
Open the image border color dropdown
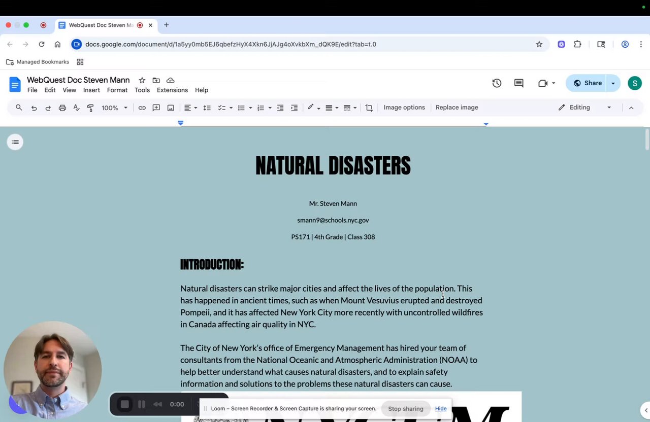[313, 108]
